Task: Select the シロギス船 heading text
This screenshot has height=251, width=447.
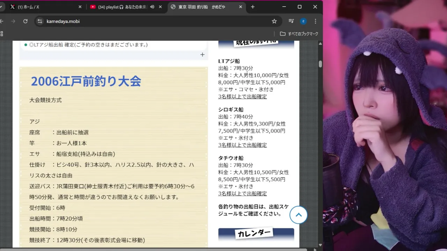Action: 231,109
